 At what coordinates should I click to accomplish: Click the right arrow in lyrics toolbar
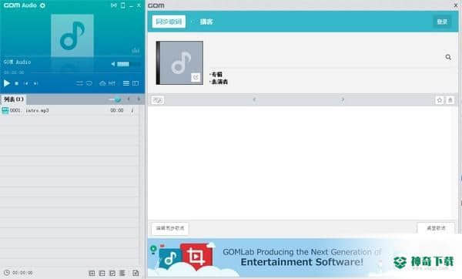tap(343, 99)
